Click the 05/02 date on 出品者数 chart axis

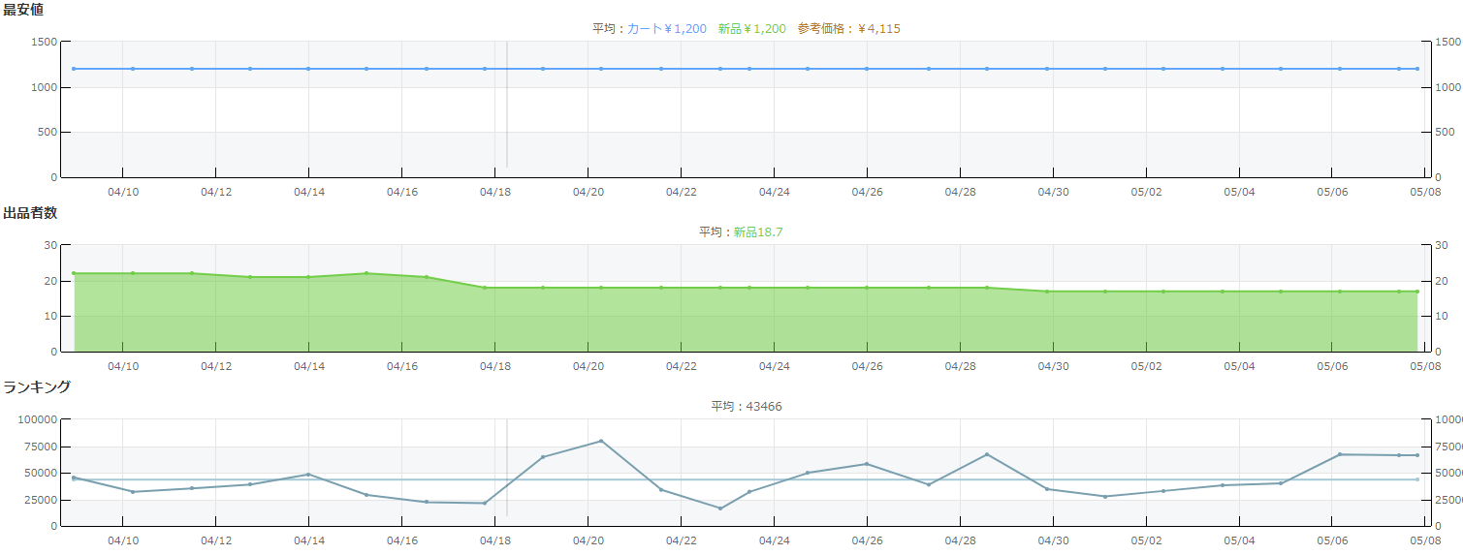pos(1147,366)
